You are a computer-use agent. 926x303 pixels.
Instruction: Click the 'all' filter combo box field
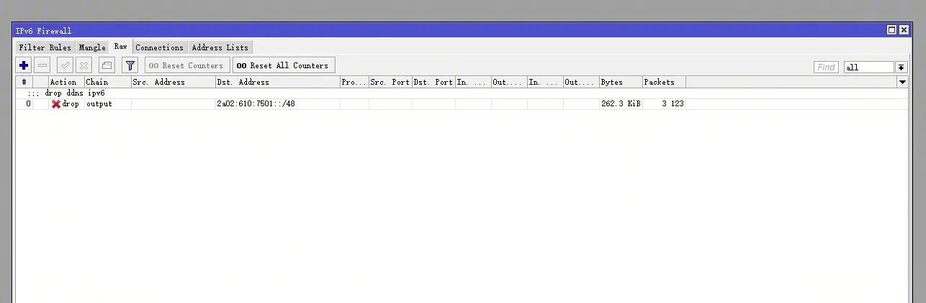pyautogui.click(x=868, y=67)
